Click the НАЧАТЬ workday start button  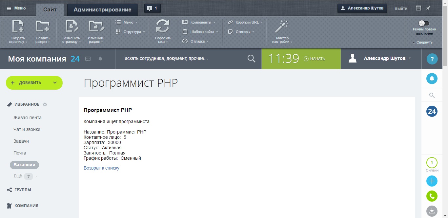[315, 59]
